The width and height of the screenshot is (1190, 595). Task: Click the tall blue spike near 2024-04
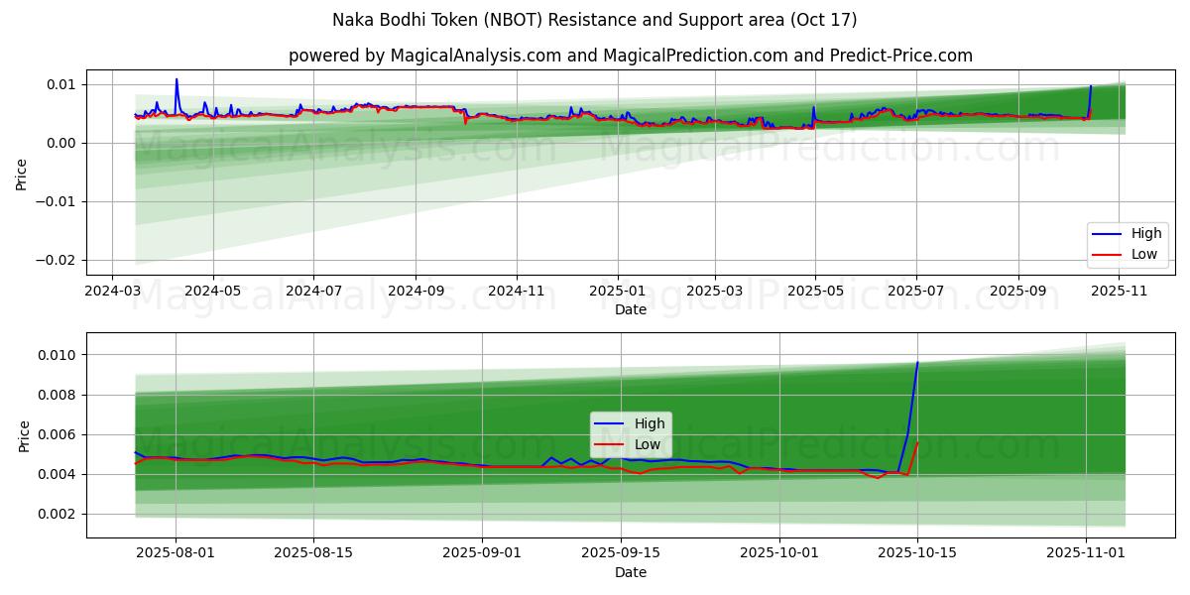(x=177, y=80)
